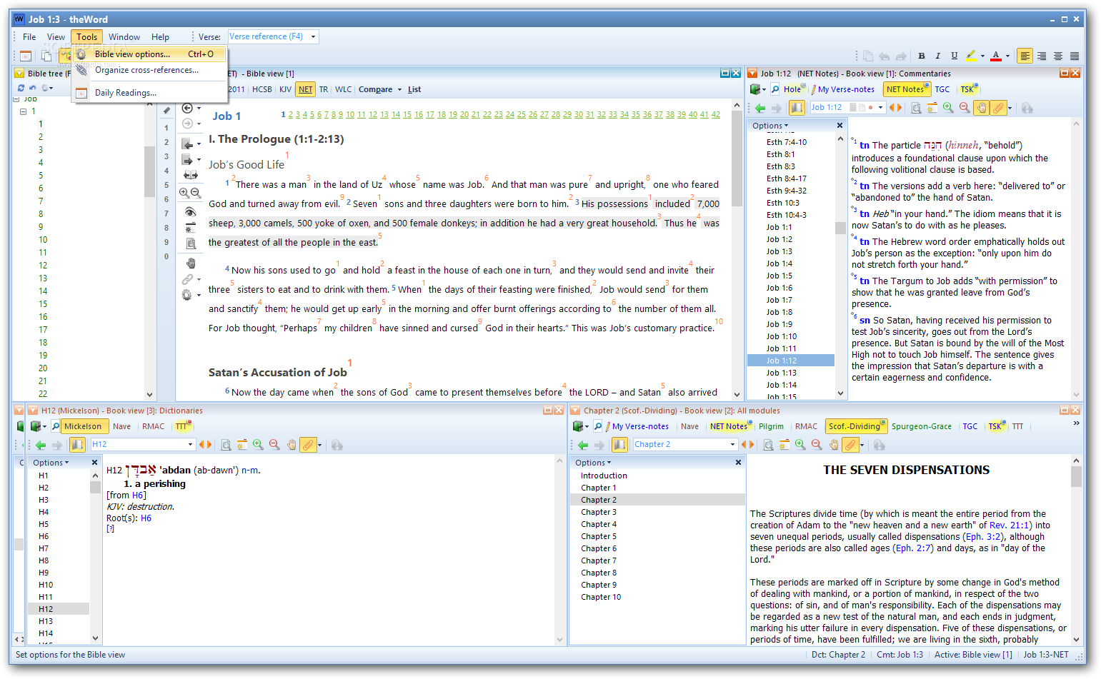Viewport: 1101px width, 679px height.
Task: Click the Verse reference input field
Action: [268, 36]
